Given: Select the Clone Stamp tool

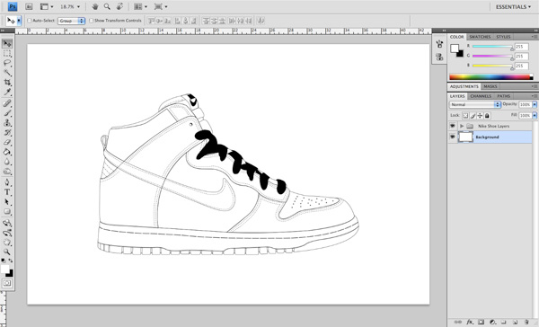Looking at the screenshot, I should pyautogui.click(x=7, y=123).
